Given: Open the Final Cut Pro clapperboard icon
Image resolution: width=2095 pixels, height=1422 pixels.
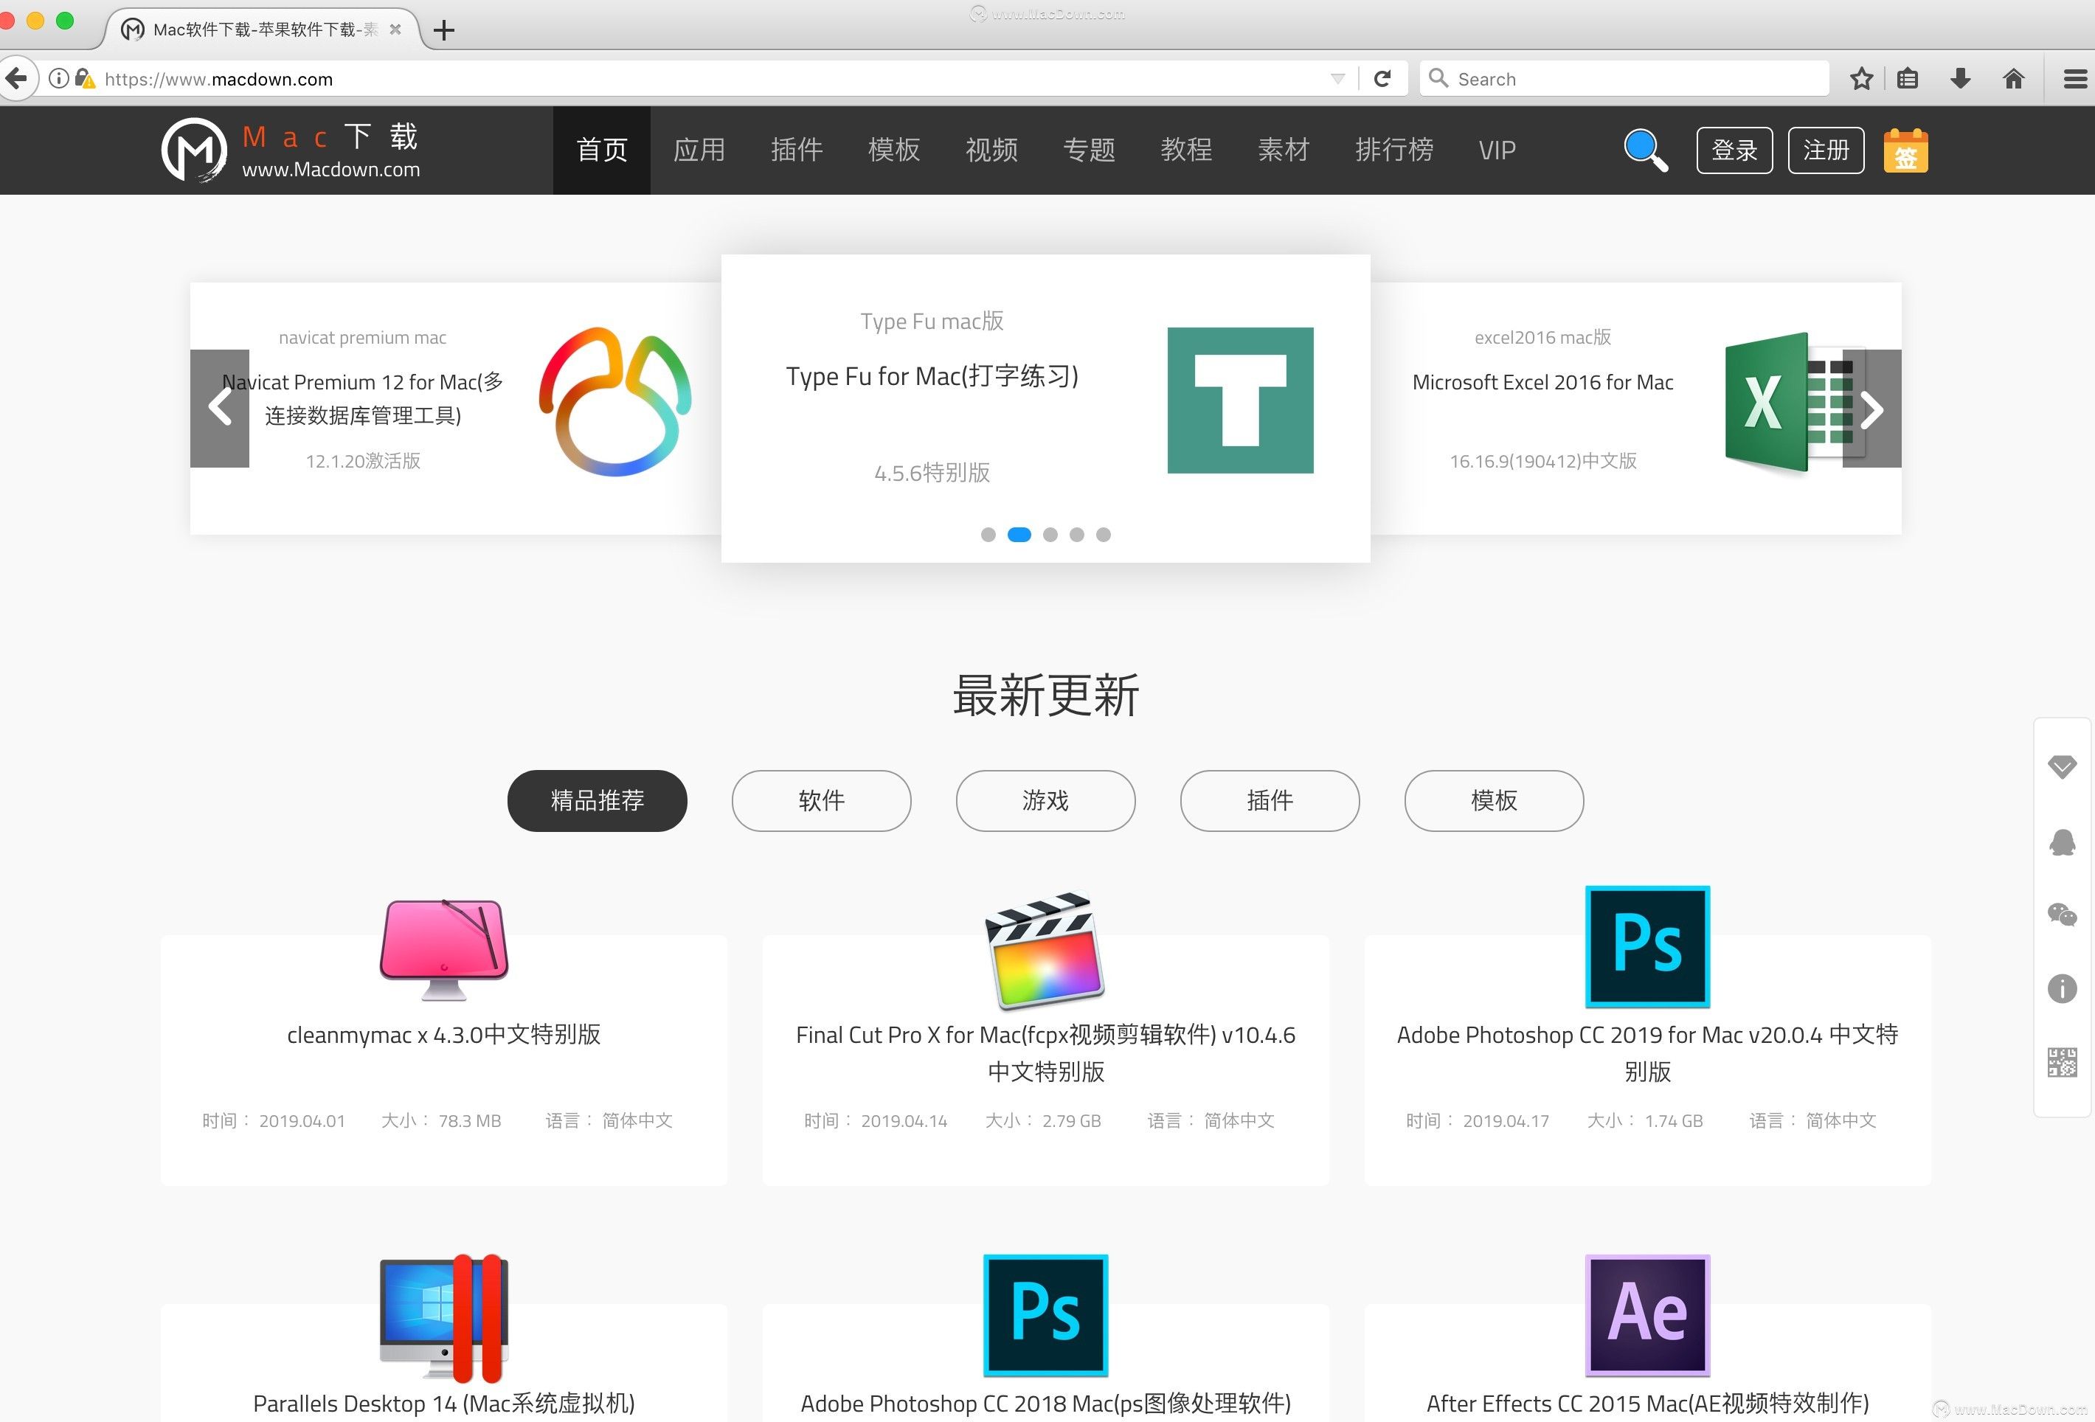Looking at the screenshot, I should [x=1046, y=950].
